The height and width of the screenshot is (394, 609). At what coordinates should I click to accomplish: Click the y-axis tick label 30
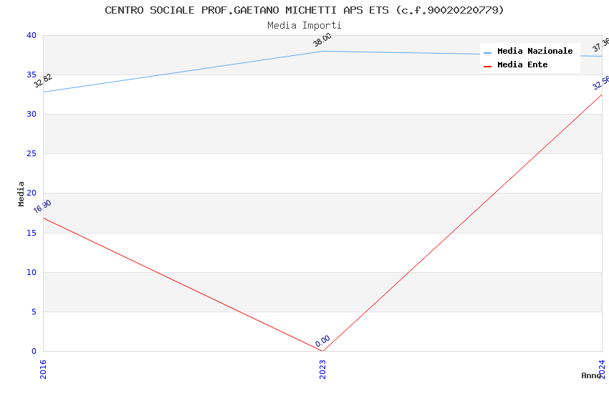[x=32, y=114]
